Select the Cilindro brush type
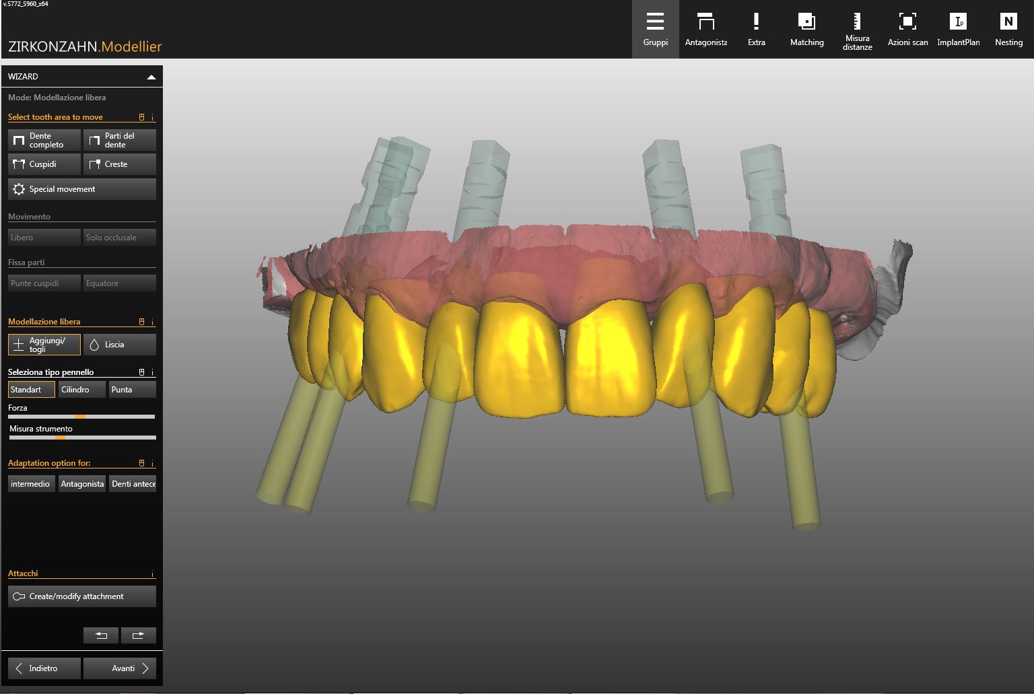Screen dimensions: 1034x694 (x=81, y=390)
